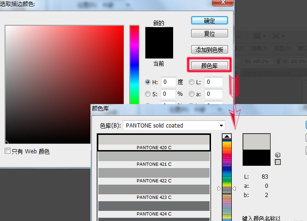Image resolution: width=307 pixels, height=221 pixels.
Task: Enable the 只有 Web 颜色 checkbox
Action: coord(7,151)
